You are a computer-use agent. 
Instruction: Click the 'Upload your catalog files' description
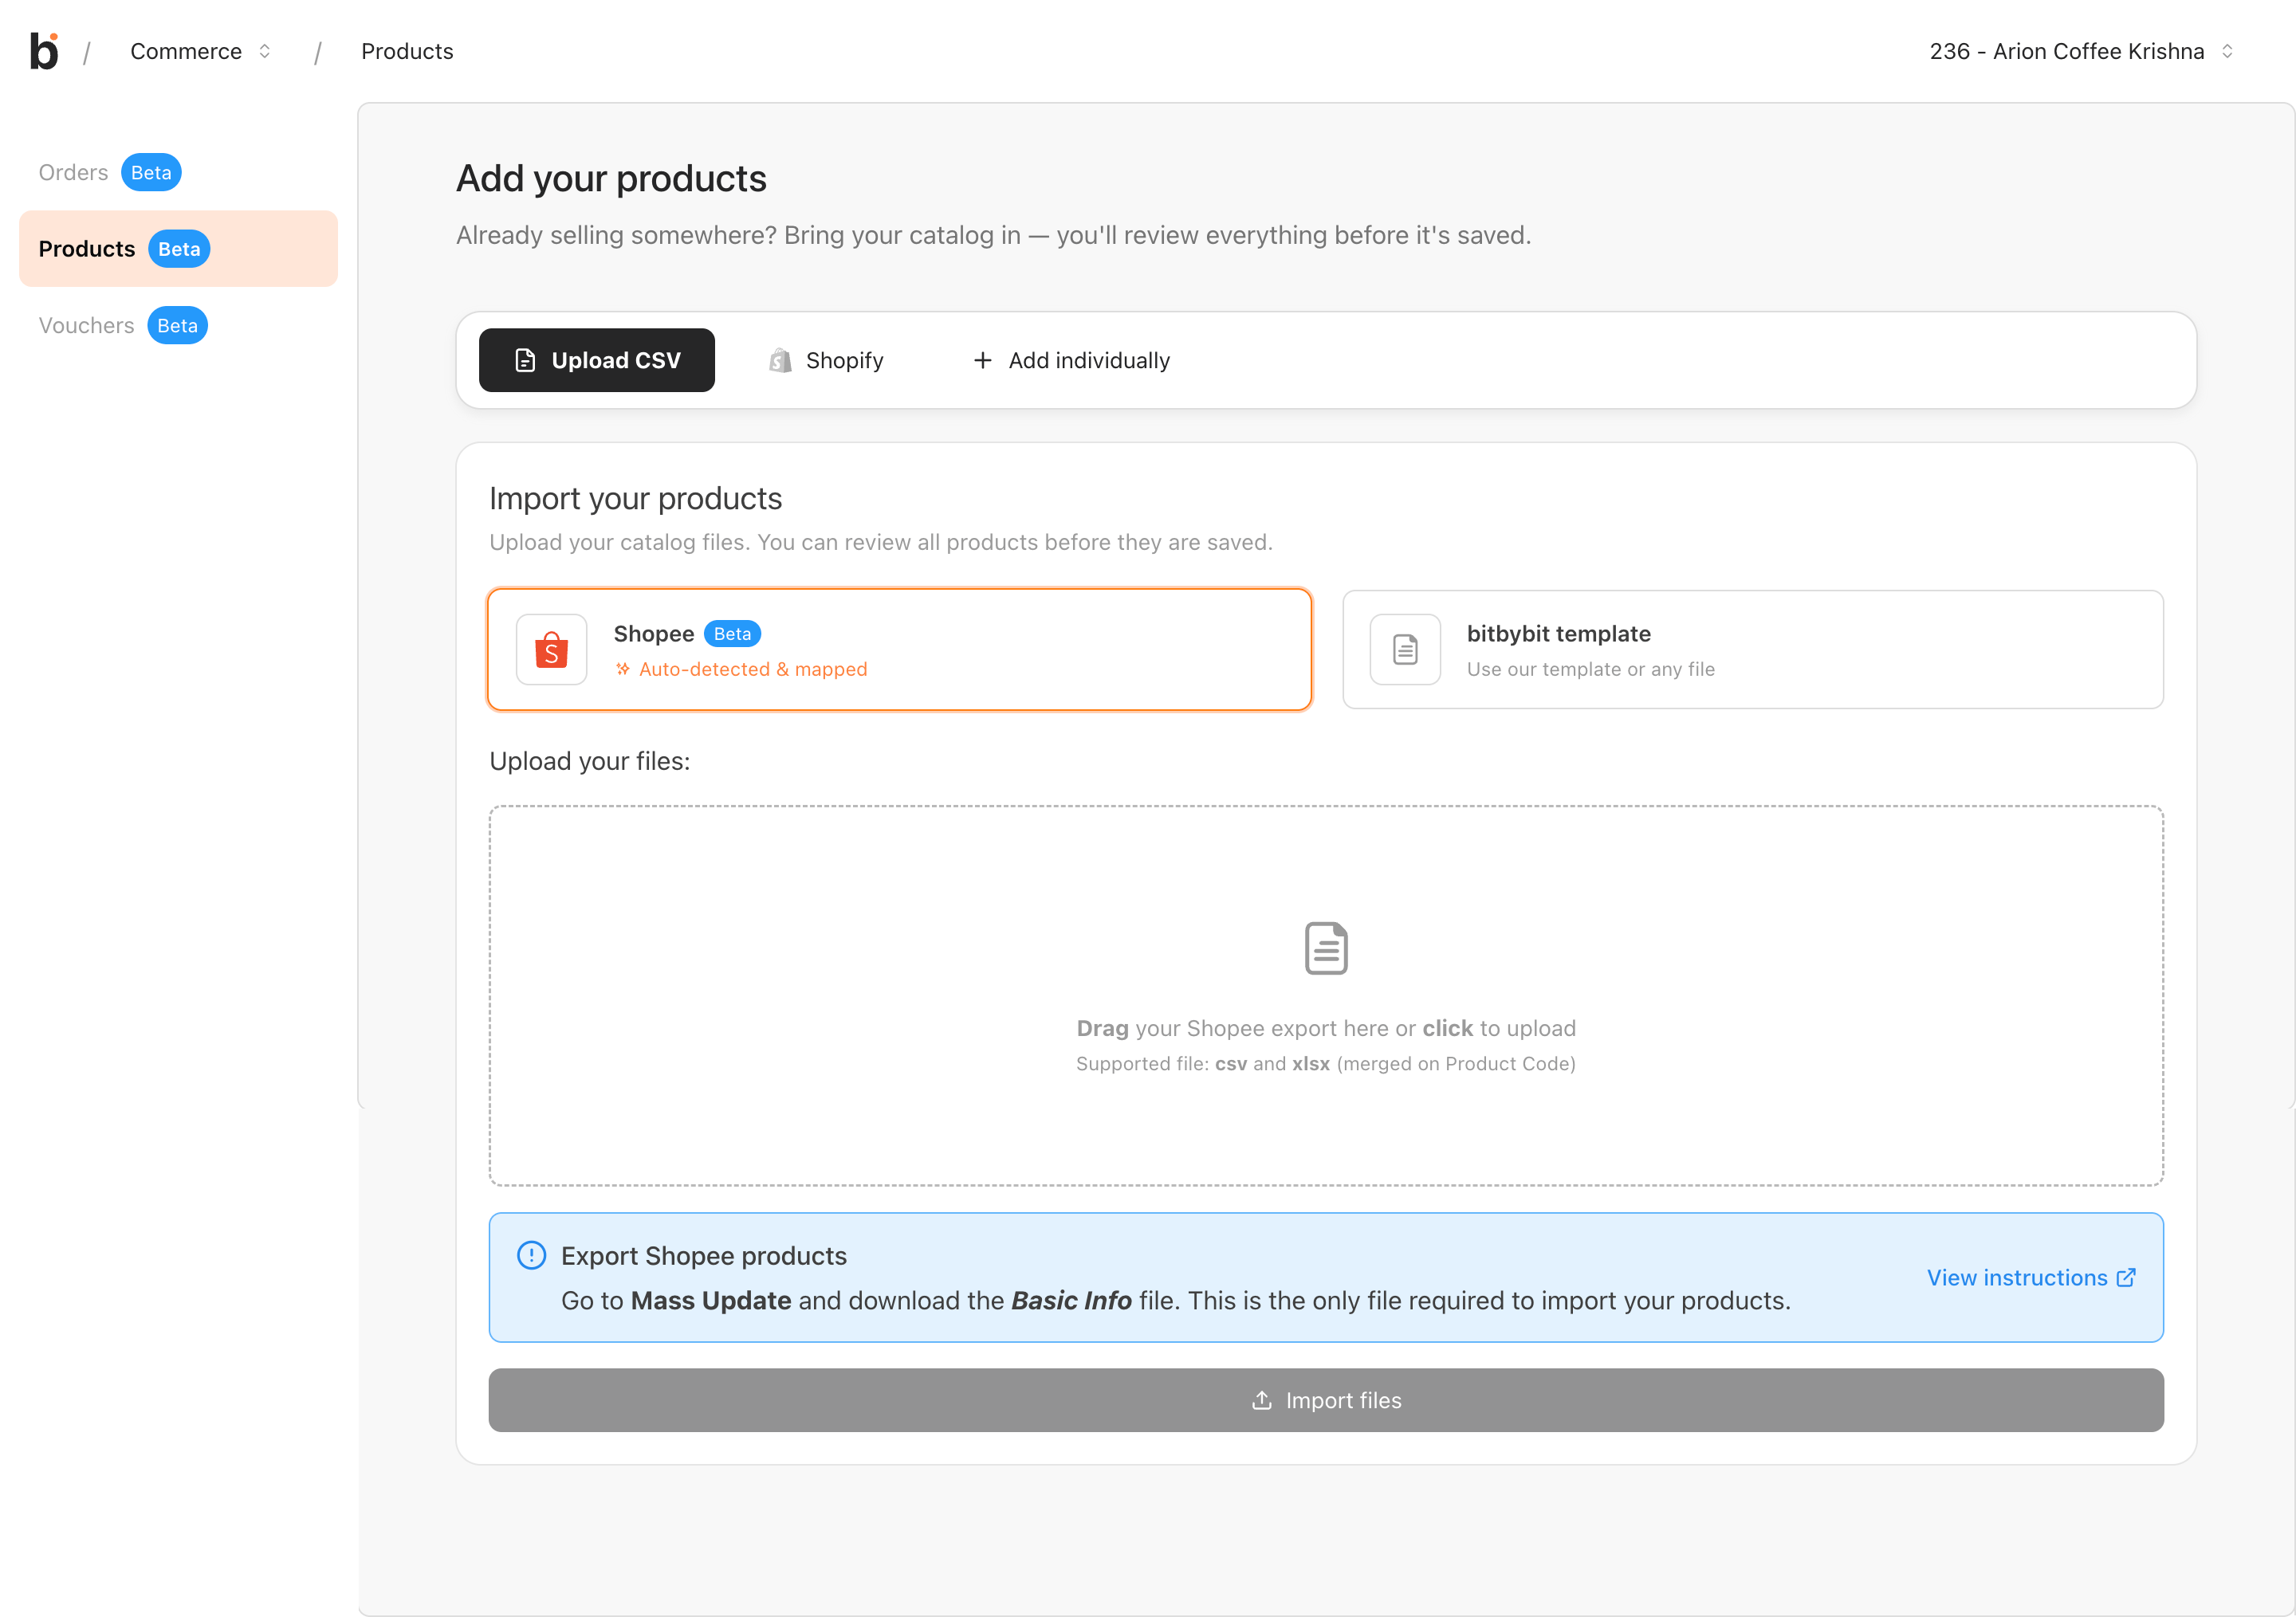tap(880, 542)
